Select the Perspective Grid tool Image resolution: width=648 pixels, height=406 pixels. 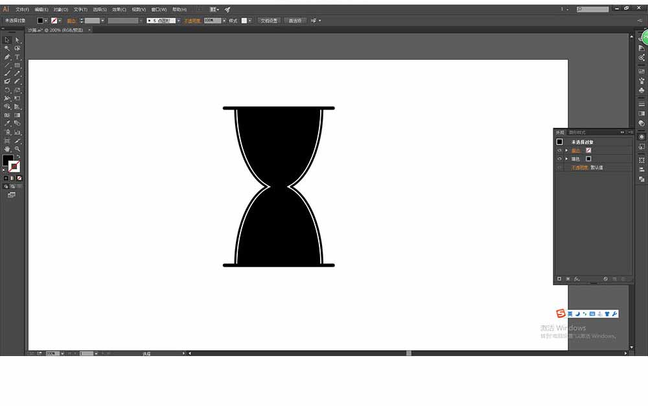click(17, 106)
